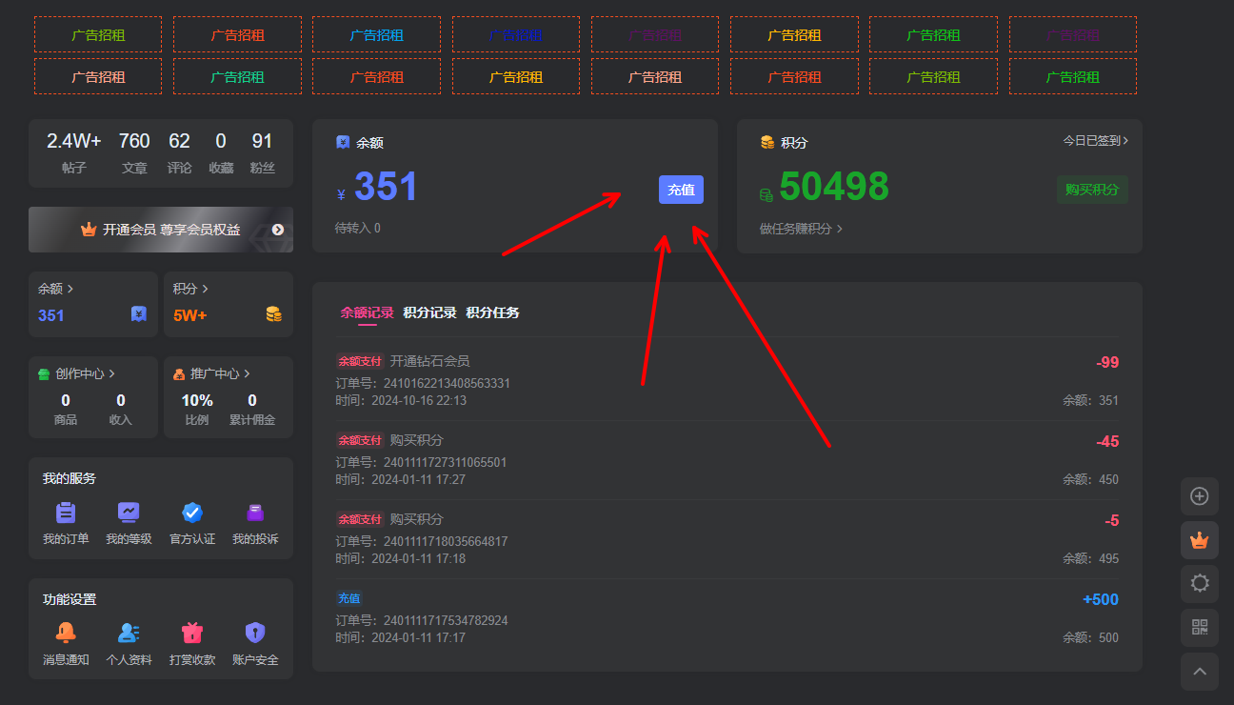Open 我的等级 level icon
Image resolution: width=1234 pixels, height=705 pixels.
pos(129,513)
